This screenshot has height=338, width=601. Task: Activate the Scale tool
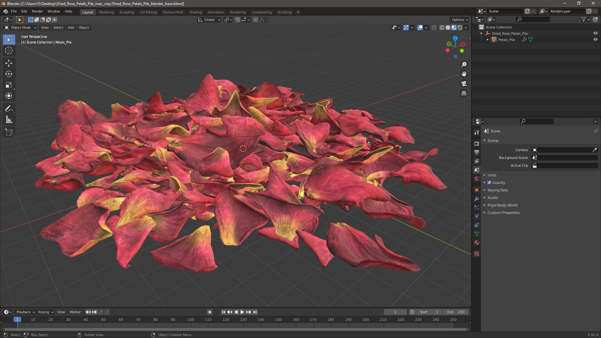pos(9,85)
